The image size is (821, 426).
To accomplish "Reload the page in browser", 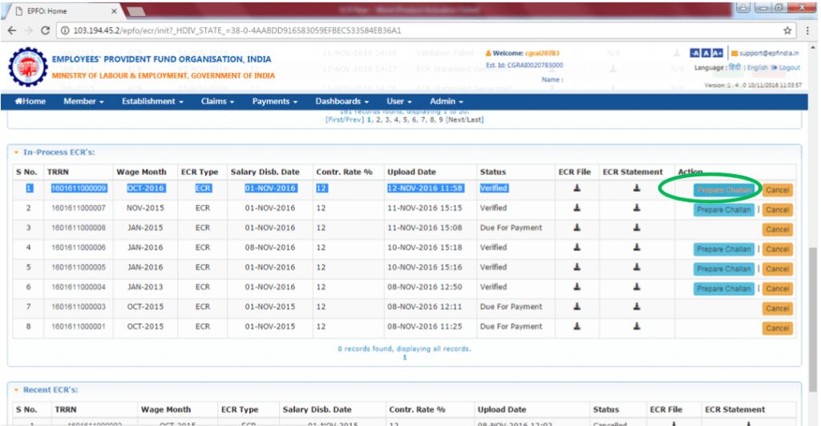I will pos(45,30).
